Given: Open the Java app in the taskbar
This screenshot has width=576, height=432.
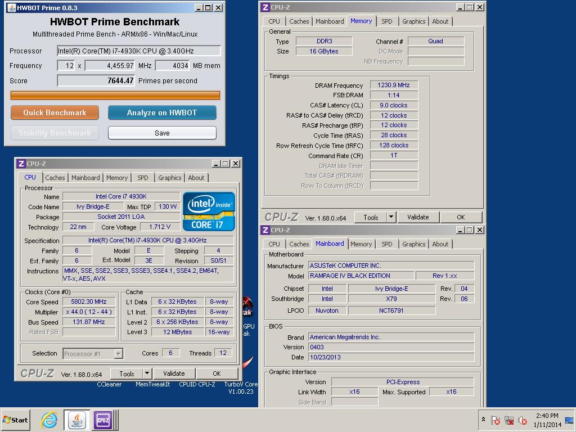Looking at the screenshot, I should click(x=76, y=420).
